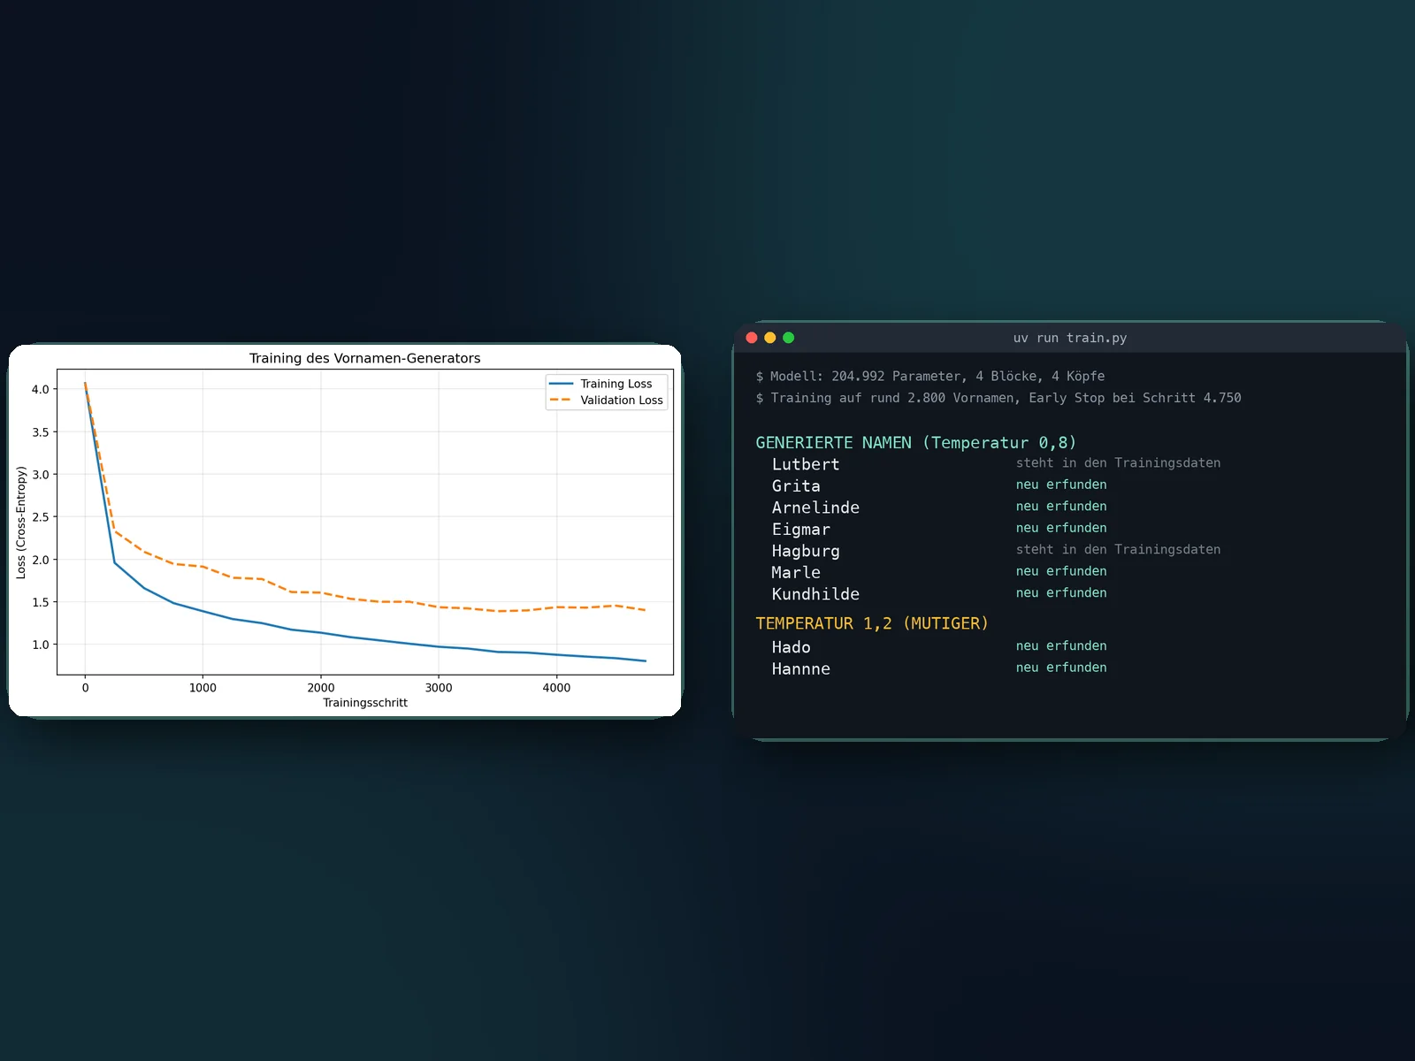
Task: Click the yellow minimize dot in terminal
Action: 770,338
